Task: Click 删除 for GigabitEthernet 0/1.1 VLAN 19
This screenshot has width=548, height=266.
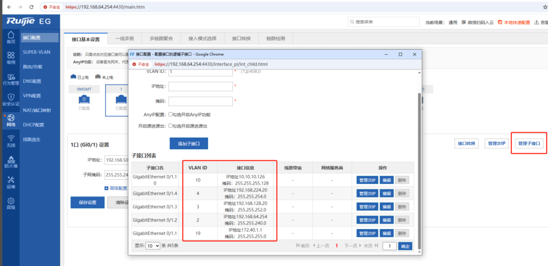Action: 401,233
